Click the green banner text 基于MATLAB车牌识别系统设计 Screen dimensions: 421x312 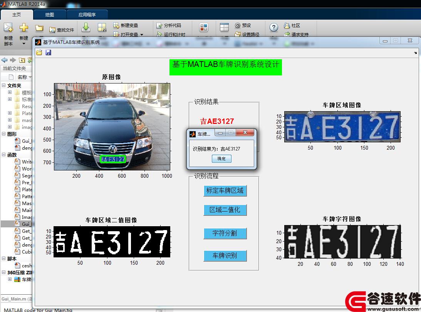tap(226, 64)
